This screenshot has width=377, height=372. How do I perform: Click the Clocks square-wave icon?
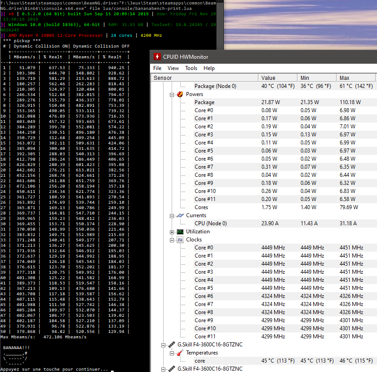(180, 240)
